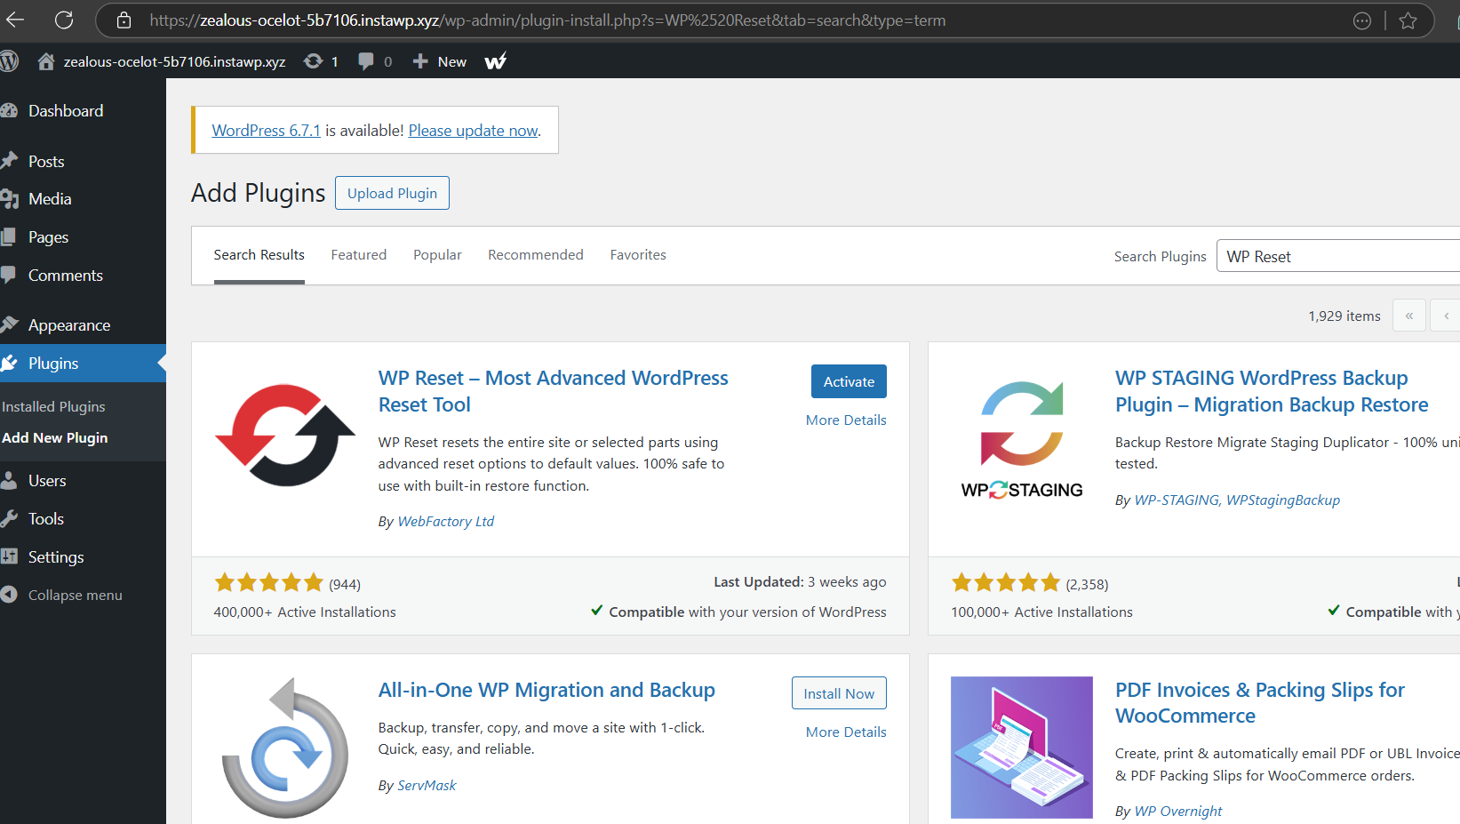Open the Dashboard menu label
Image resolution: width=1460 pixels, height=824 pixels.
click(x=66, y=111)
